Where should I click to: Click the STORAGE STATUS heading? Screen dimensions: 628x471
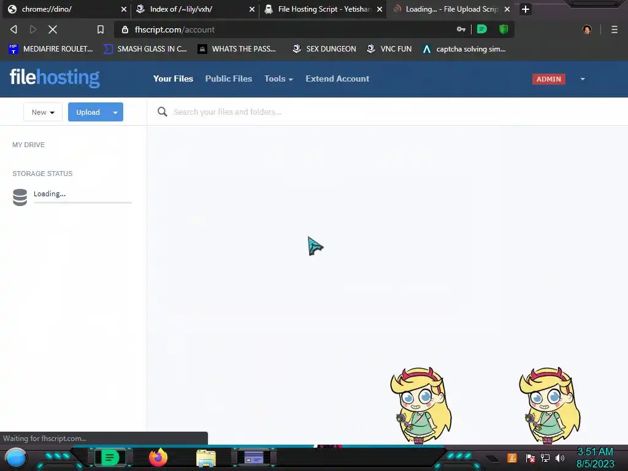tap(42, 174)
